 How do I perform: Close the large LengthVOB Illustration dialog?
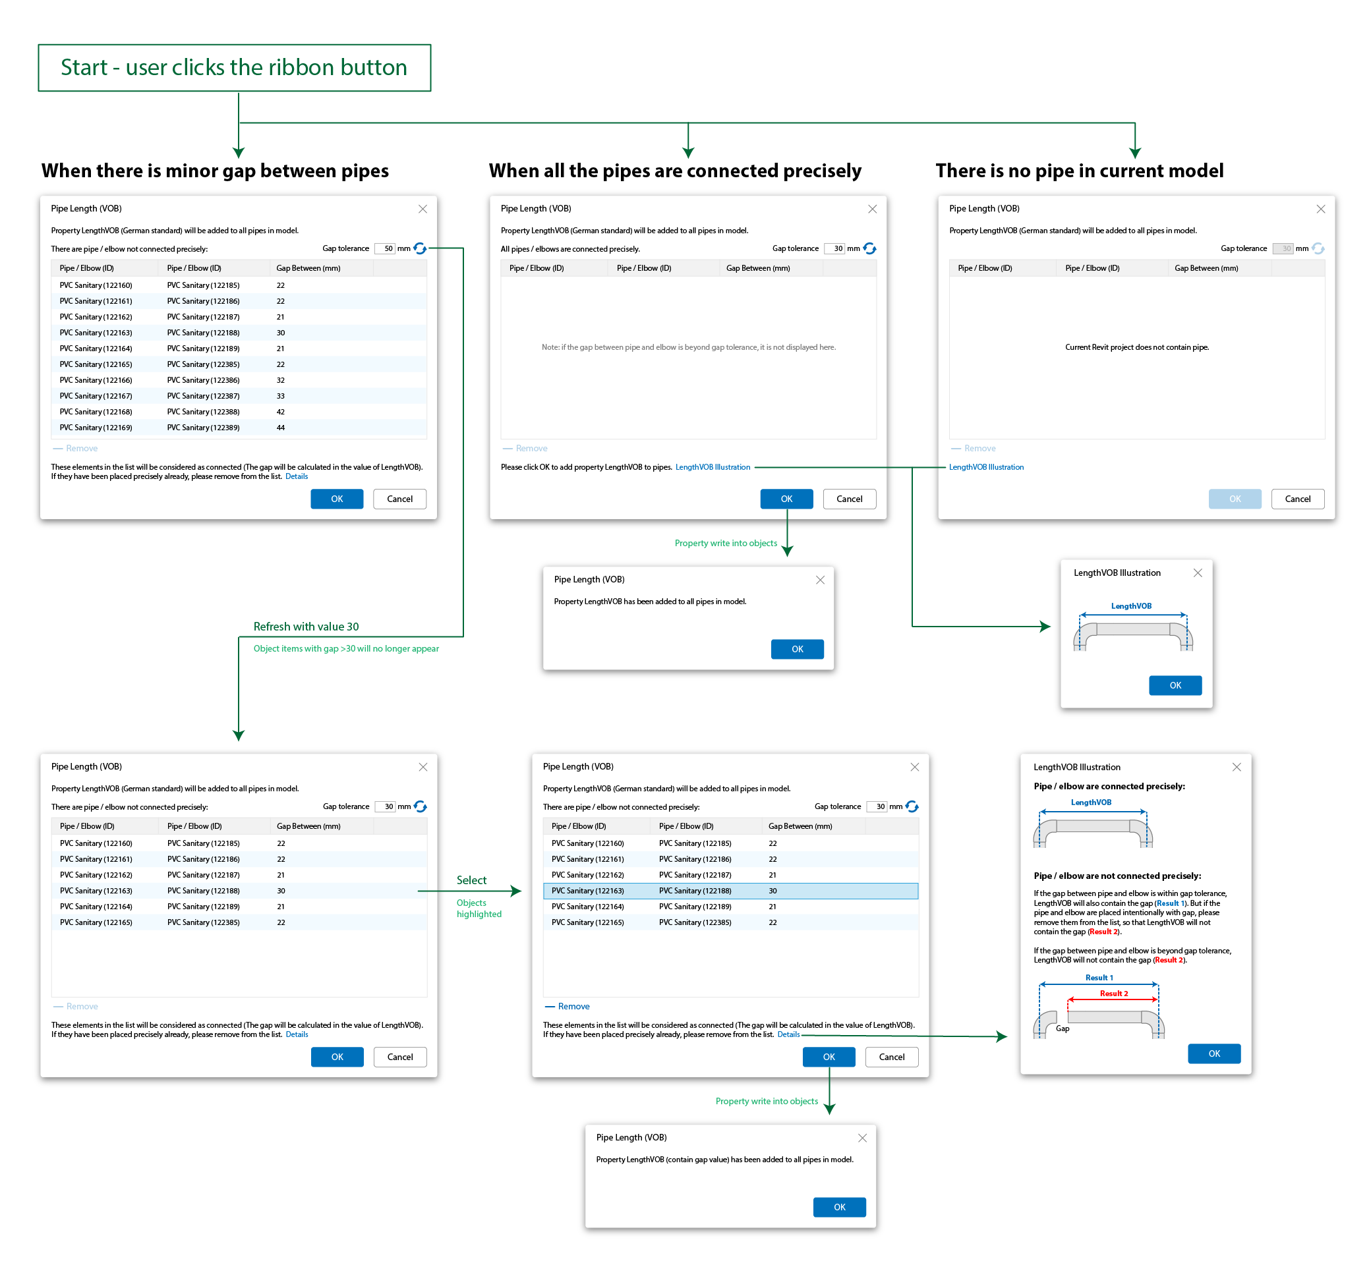[1237, 768]
